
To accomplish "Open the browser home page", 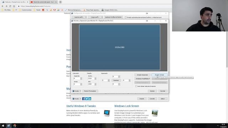I will coord(14,6).
